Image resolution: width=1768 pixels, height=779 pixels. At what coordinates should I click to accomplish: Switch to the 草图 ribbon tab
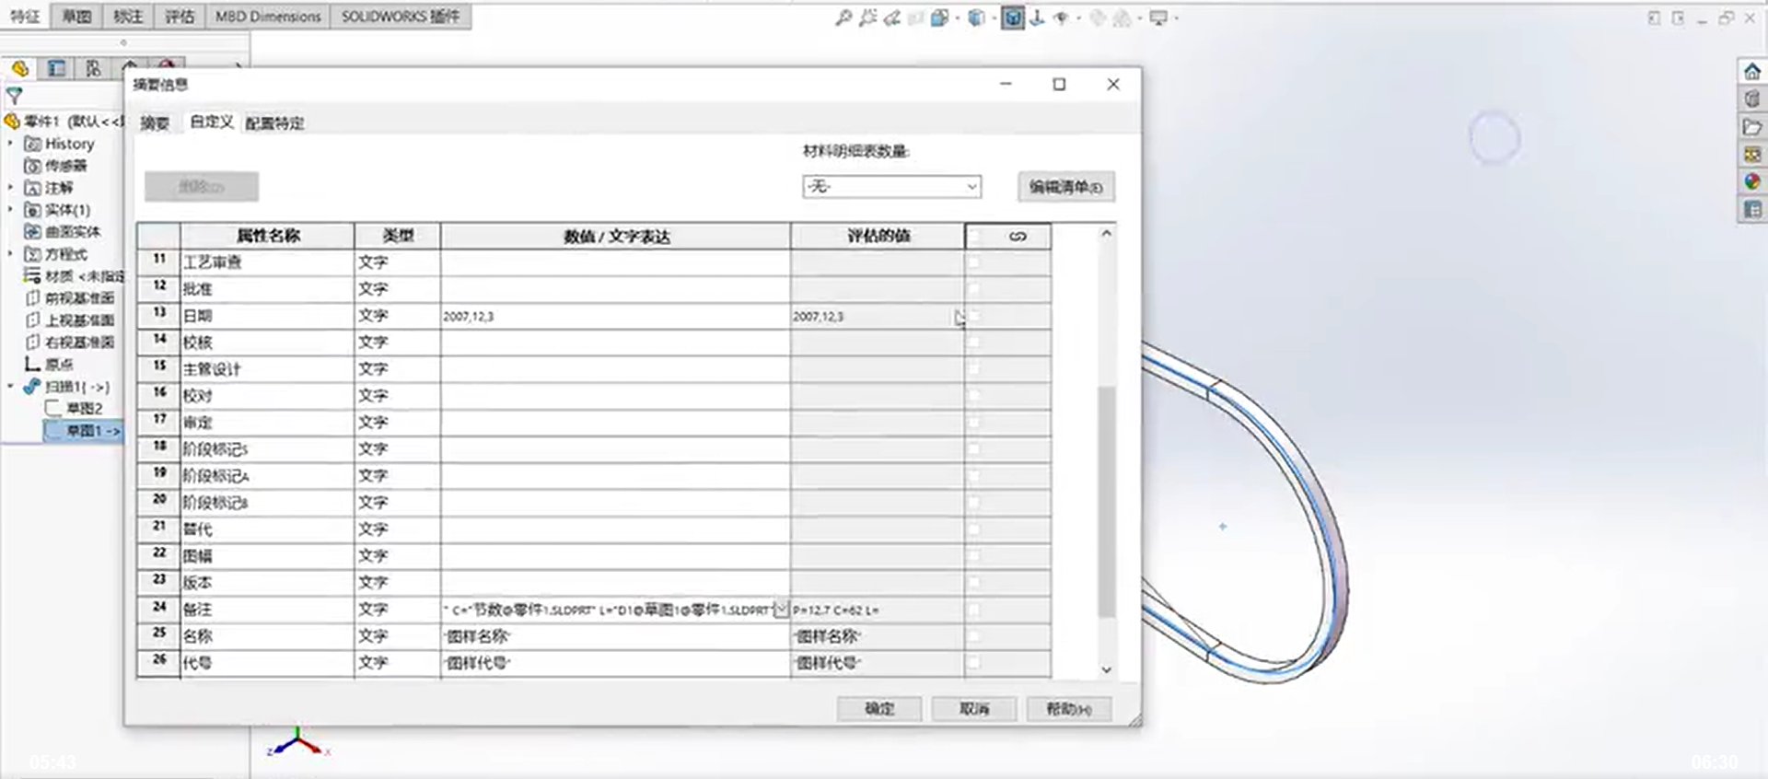(x=76, y=17)
